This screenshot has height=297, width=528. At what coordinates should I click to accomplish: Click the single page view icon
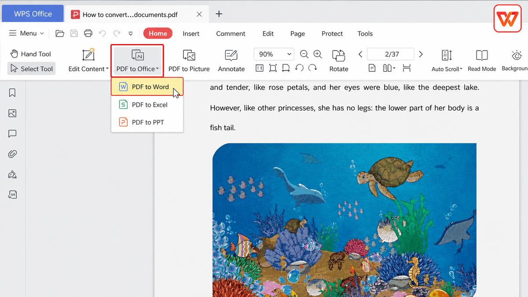tap(372, 68)
